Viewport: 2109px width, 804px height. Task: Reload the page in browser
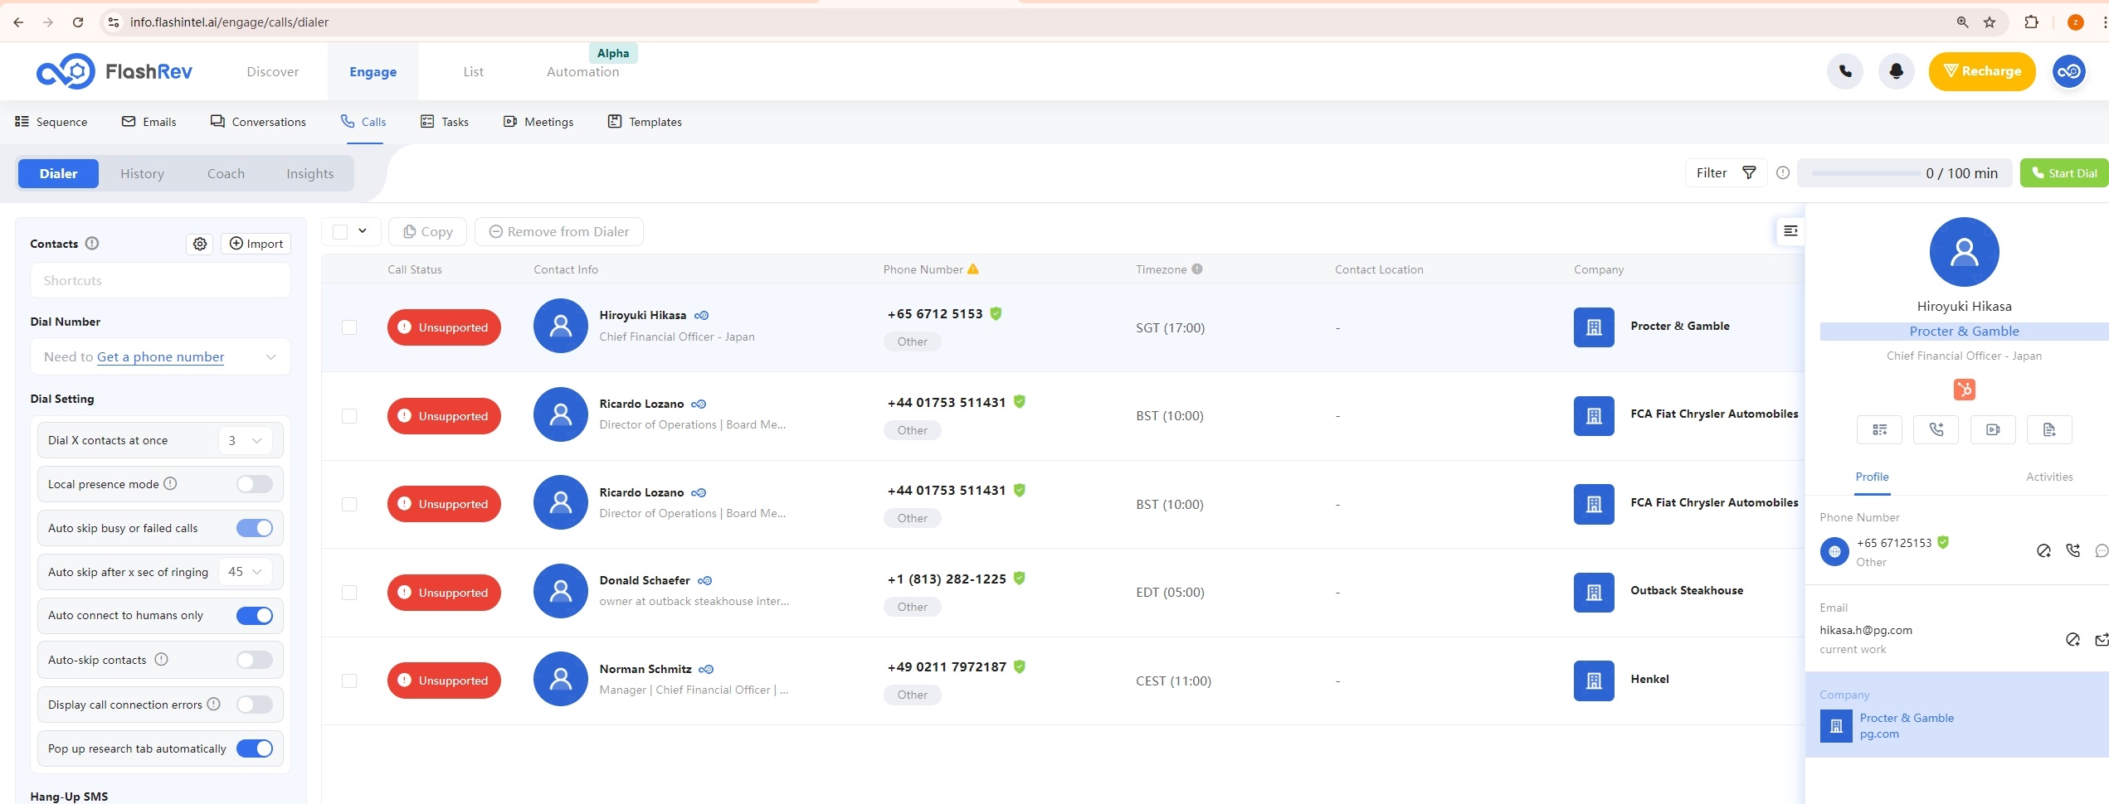[x=78, y=22]
